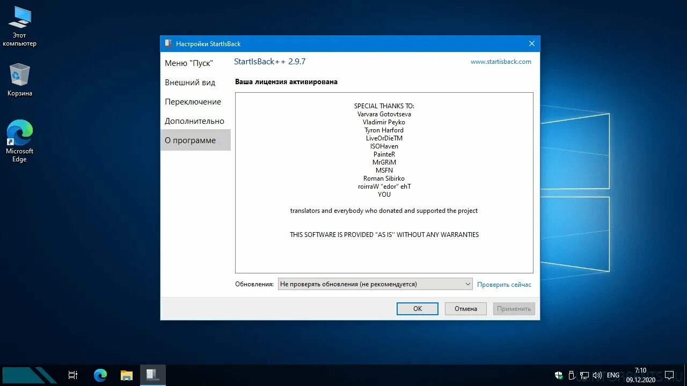687x386 pixels.
Task: Click the Ваша лицензия активирована text
Action: pos(286,82)
